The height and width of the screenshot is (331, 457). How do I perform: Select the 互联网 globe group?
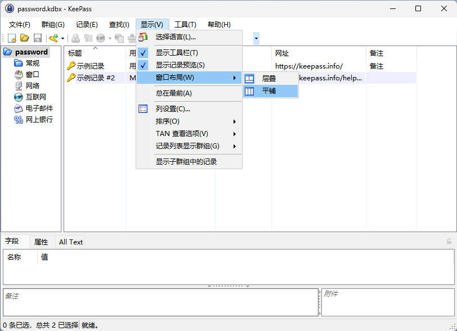(35, 97)
